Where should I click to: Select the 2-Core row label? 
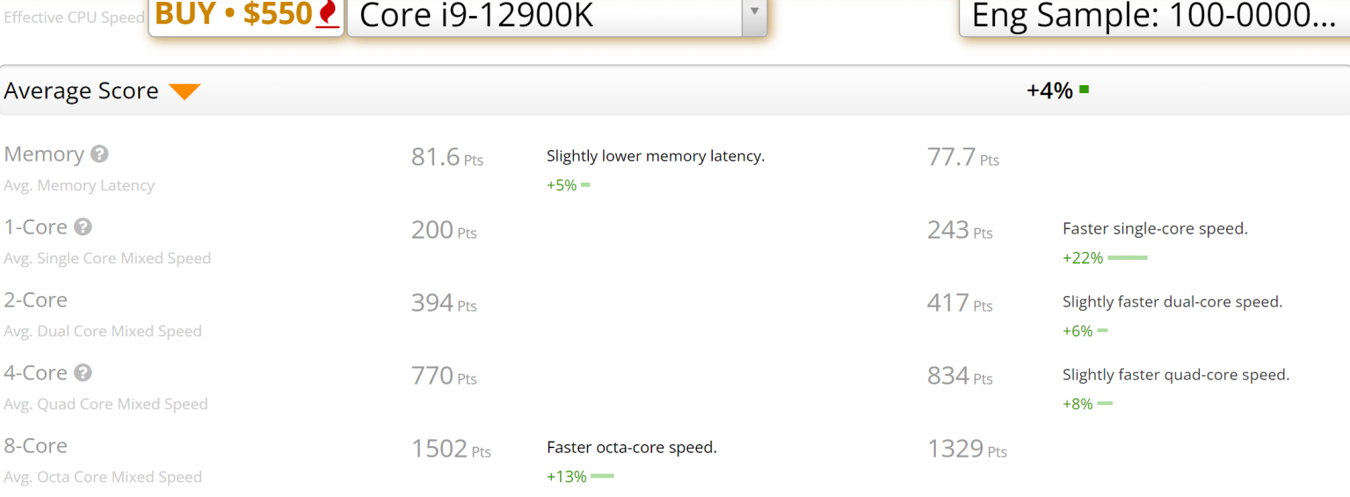tap(36, 300)
